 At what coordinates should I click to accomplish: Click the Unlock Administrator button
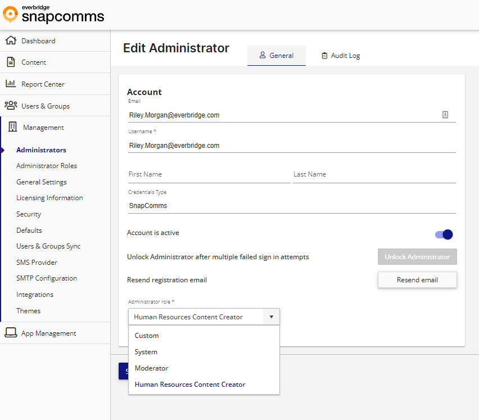coord(417,256)
